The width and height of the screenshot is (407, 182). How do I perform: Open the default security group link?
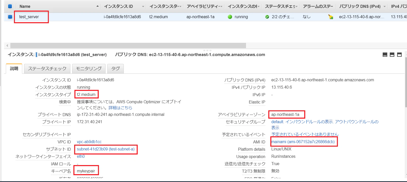tap(277, 122)
